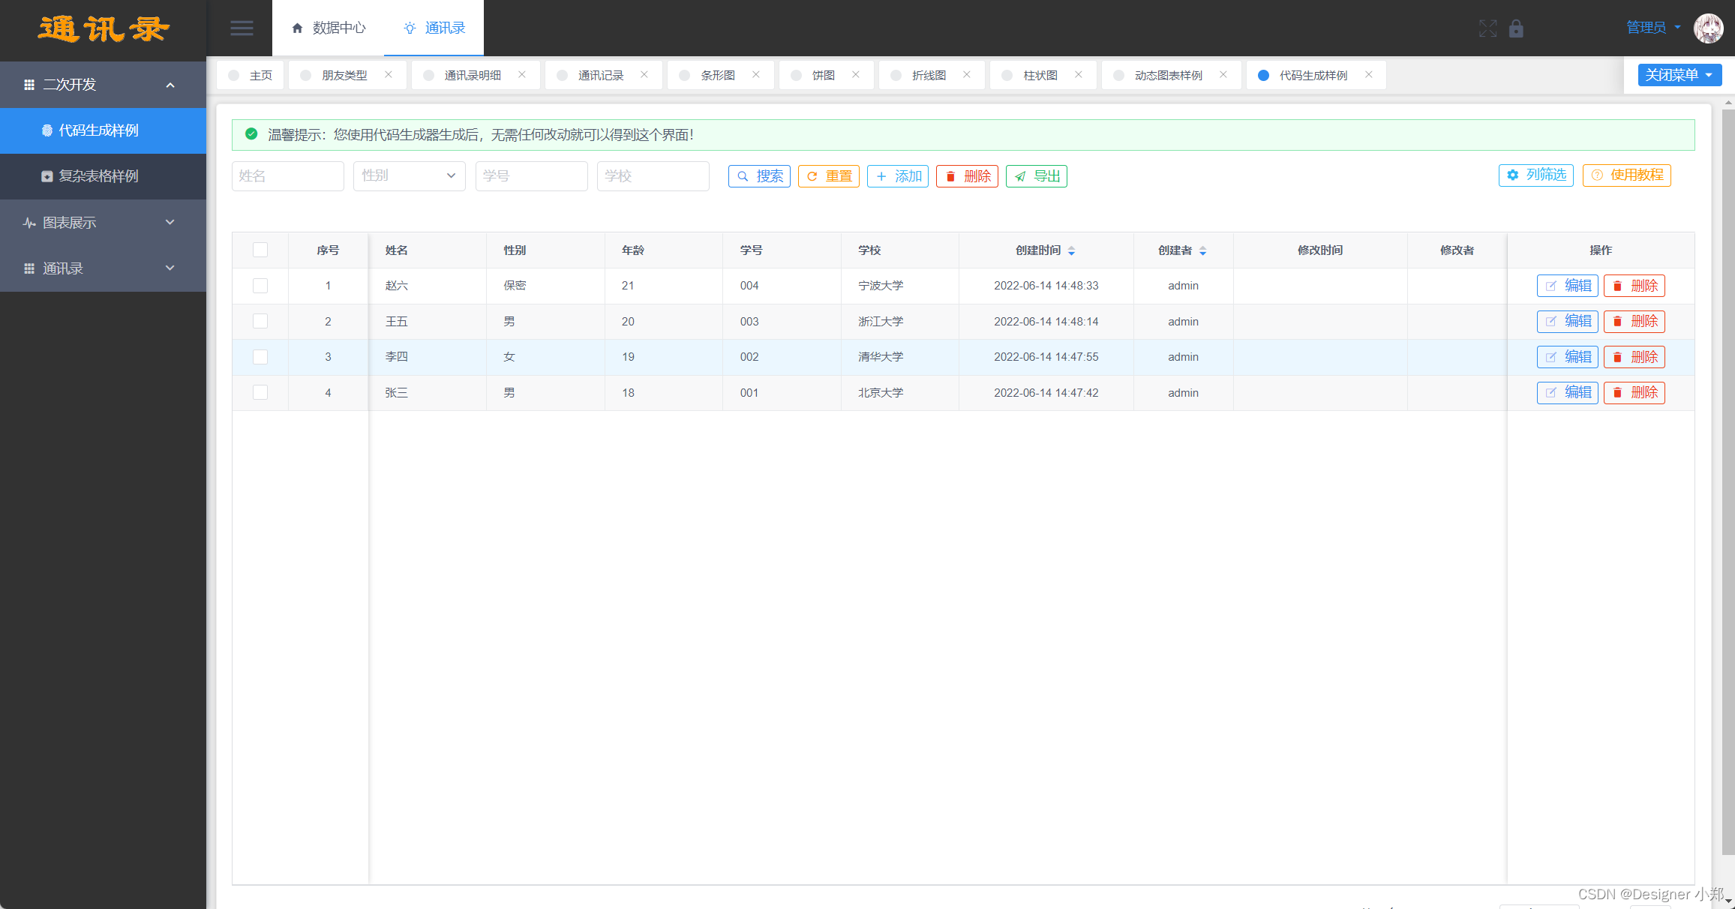Viewport: 1735px width, 909px height.
Task: Select all rows with header checkbox
Action: (260, 250)
